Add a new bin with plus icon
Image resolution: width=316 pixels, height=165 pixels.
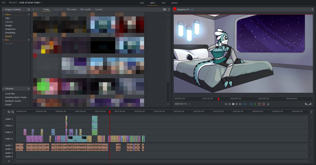click(29, 40)
